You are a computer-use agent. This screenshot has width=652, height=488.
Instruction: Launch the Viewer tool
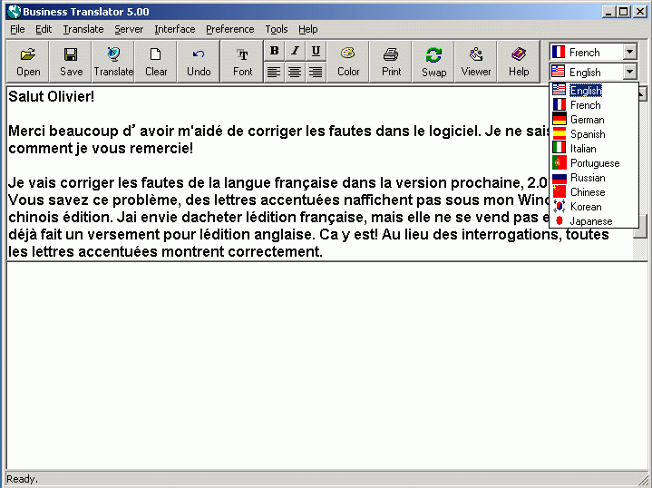[x=476, y=62]
